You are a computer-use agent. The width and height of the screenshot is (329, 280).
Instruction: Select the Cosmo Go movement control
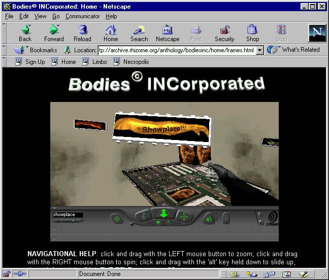pos(163,214)
